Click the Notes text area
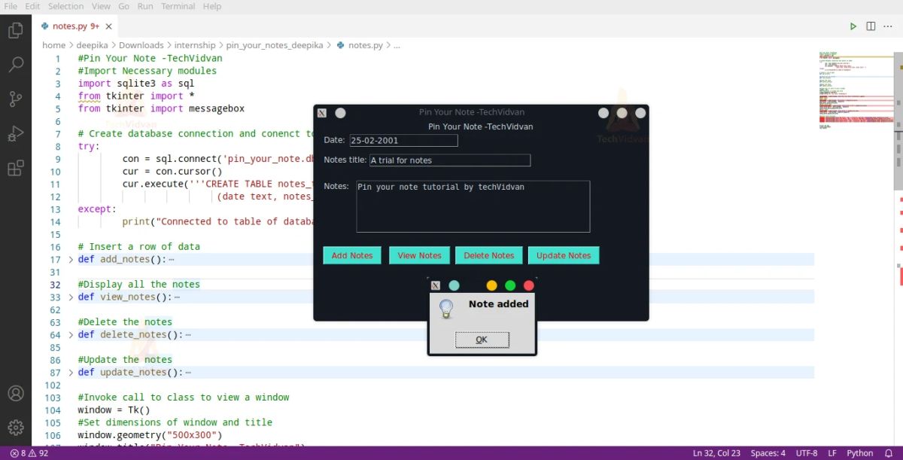Viewport: 903px width, 460px height. tap(473, 206)
